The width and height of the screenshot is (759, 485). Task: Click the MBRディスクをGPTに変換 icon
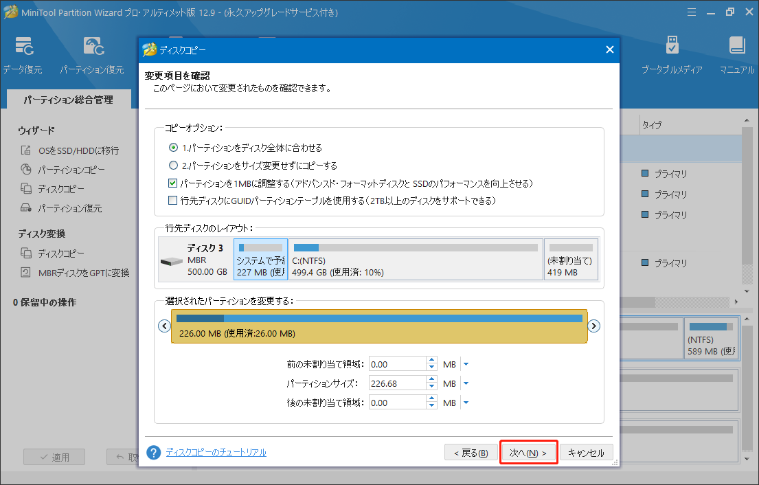pos(25,273)
